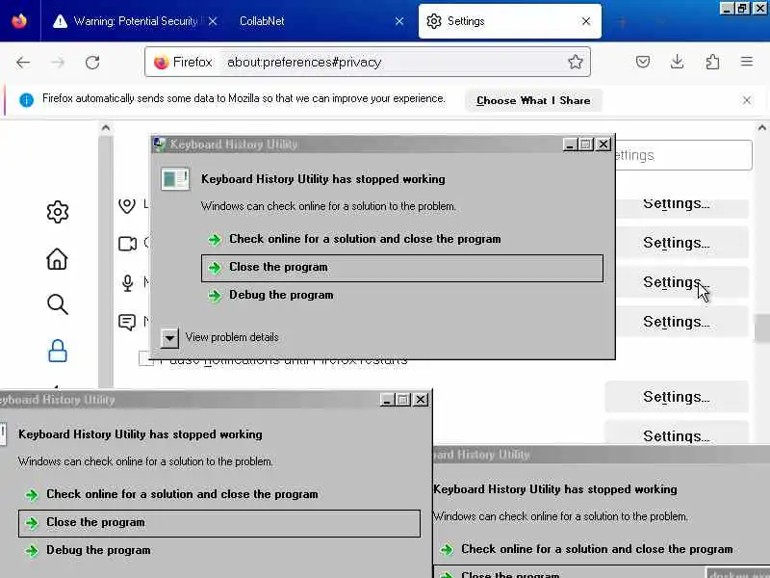Open Home settings via the house sidebar icon

pyautogui.click(x=57, y=258)
